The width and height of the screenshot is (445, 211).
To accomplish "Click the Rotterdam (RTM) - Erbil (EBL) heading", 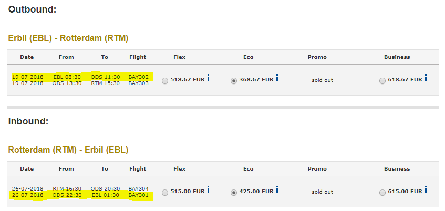I will [x=68, y=150].
